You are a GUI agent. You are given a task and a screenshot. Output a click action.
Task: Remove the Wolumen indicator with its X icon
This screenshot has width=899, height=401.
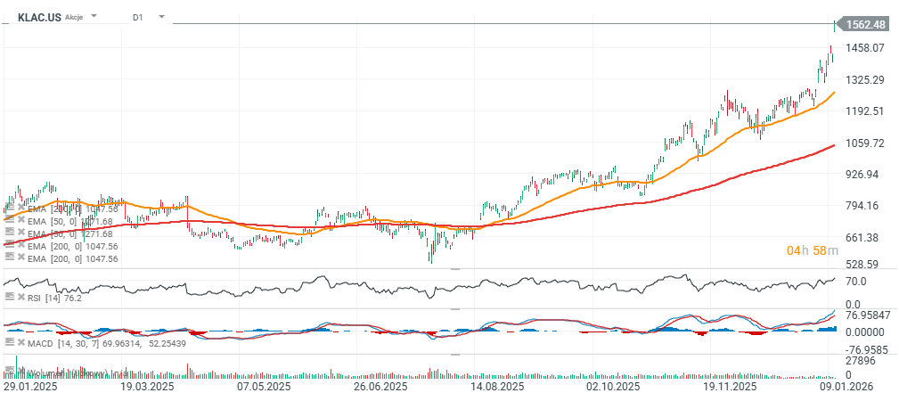pyautogui.click(x=20, y=372)
